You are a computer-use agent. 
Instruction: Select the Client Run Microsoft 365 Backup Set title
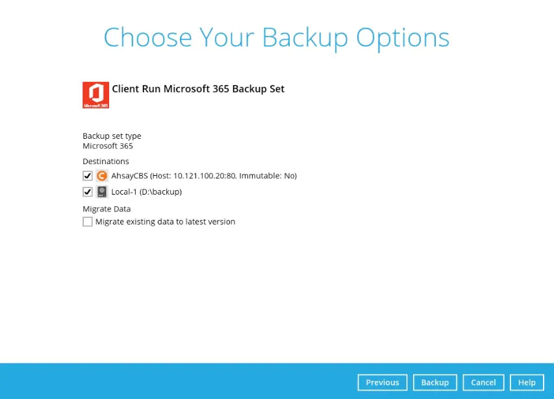197,89
